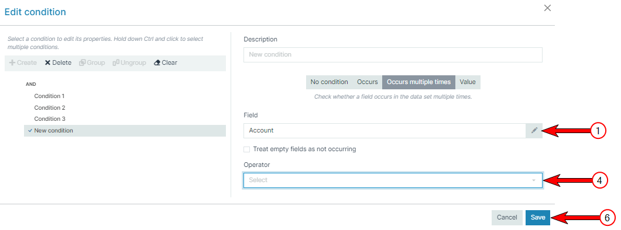Click the AND group label
Image resolution: width=621 pixels, height=230 pixels.
(x=31, y=84)
